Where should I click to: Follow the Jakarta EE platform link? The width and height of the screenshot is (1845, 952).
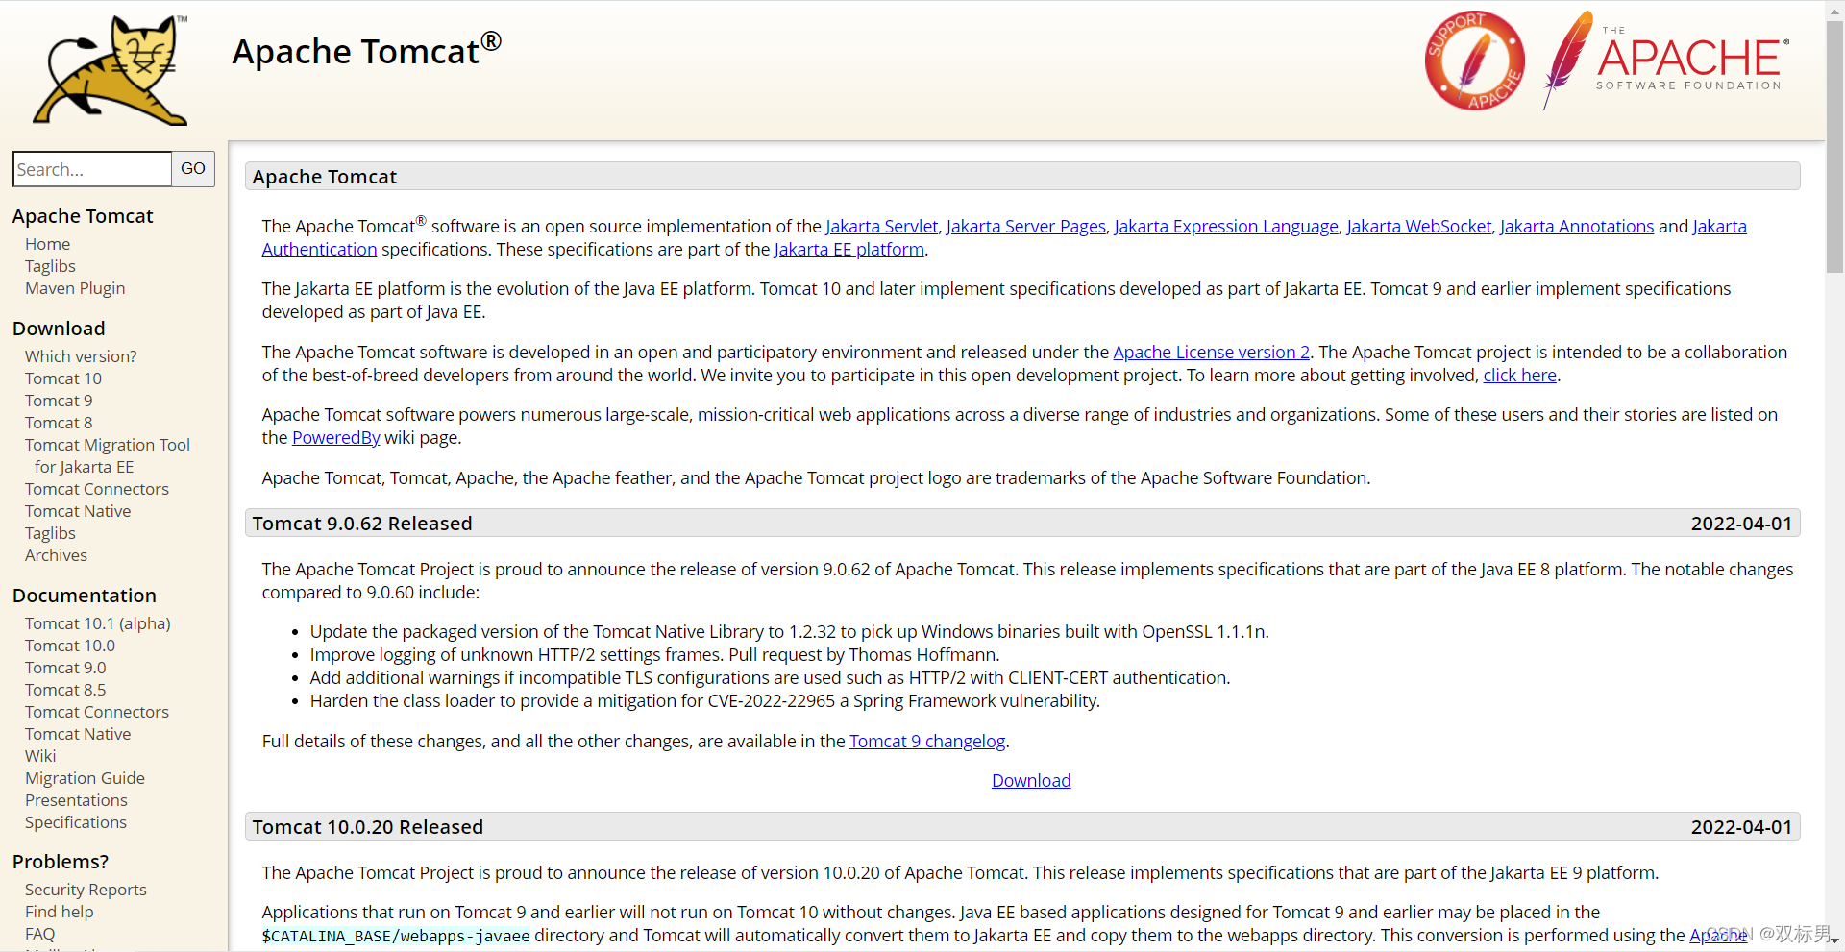(x=849, y=250)
